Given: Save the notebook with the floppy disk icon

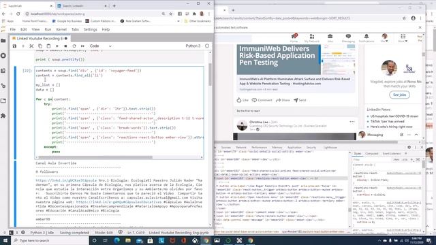Looking at the screenshot, I should click(14, 46).
